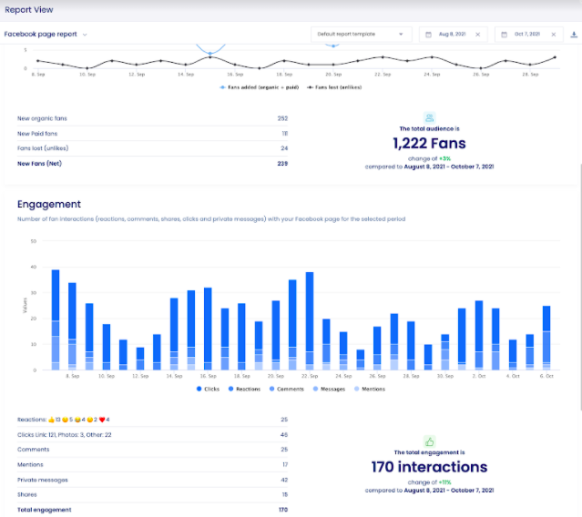Expand the Facebook page report dropdown
The height and width of the screenshot is (517, 582).
click(85, 35)
